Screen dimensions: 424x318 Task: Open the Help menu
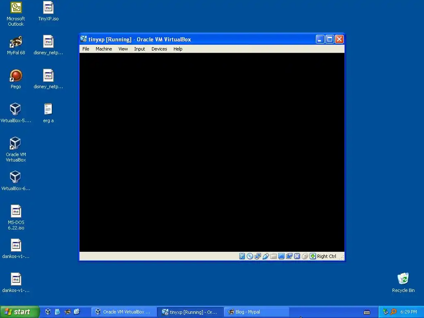click(178, 49)
